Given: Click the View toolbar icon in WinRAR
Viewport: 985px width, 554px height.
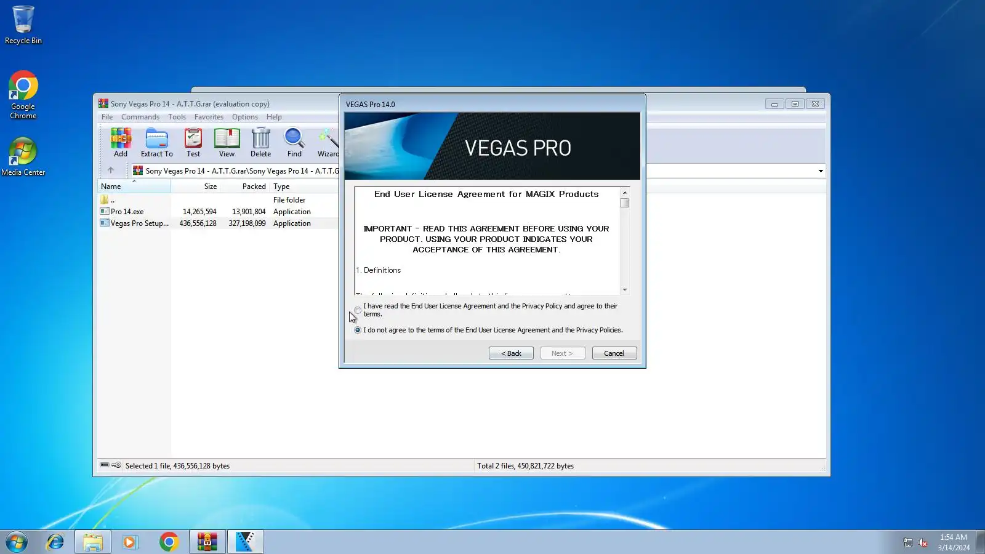Looking at the screenshot, I should (x=227, y=143).
